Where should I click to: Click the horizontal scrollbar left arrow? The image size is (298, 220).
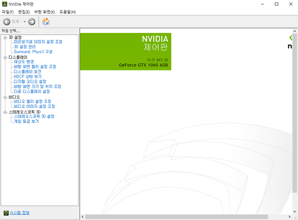tap(83, 217)
